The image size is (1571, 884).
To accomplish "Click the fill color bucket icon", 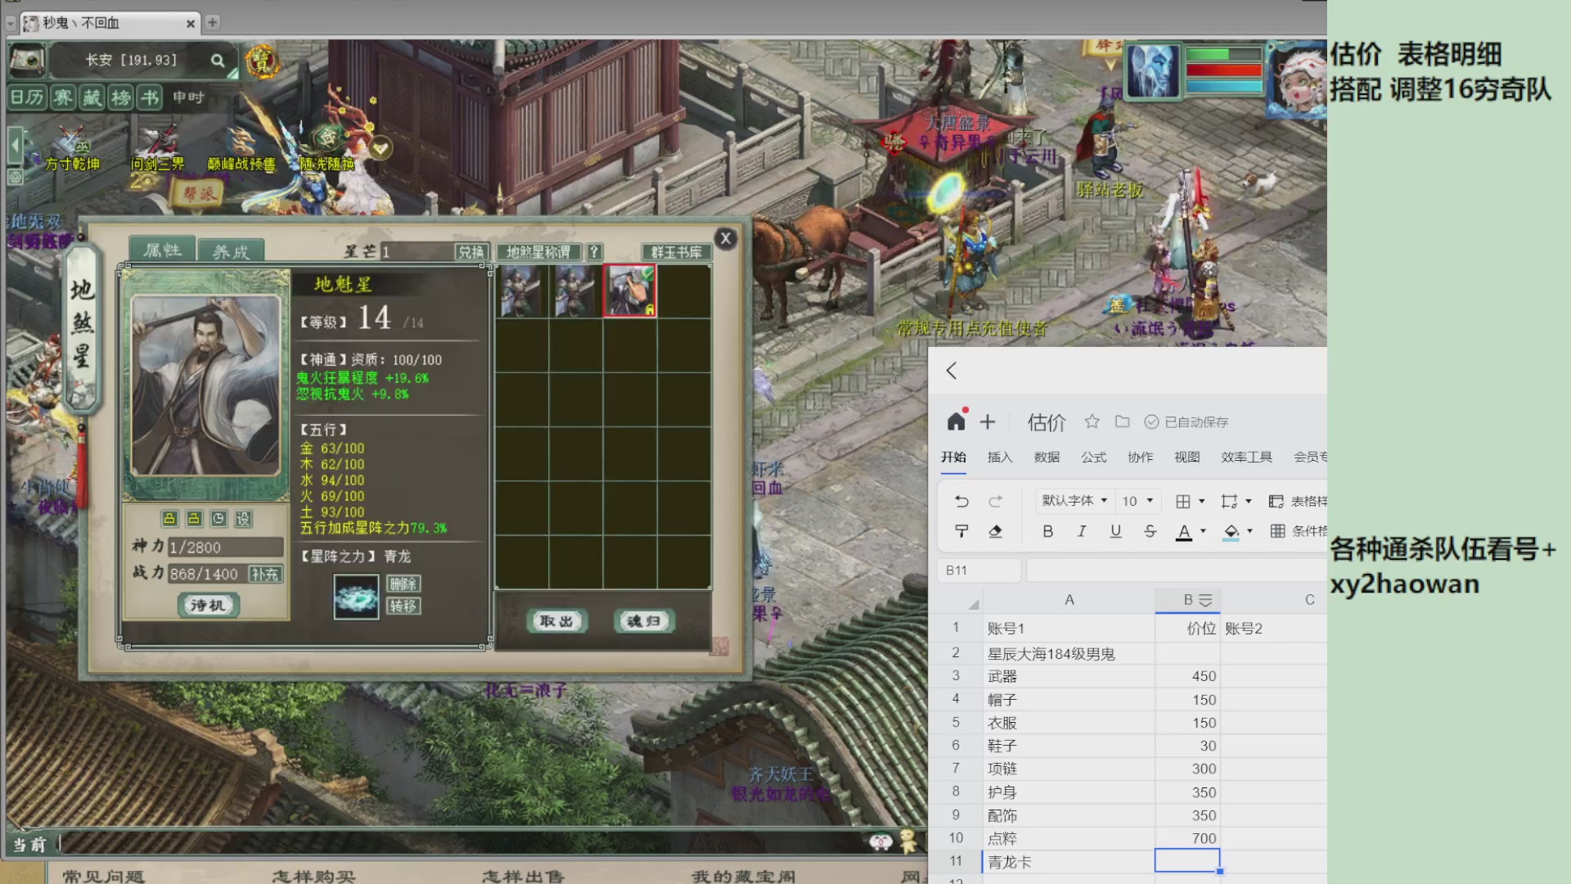I will [1231, 532].
